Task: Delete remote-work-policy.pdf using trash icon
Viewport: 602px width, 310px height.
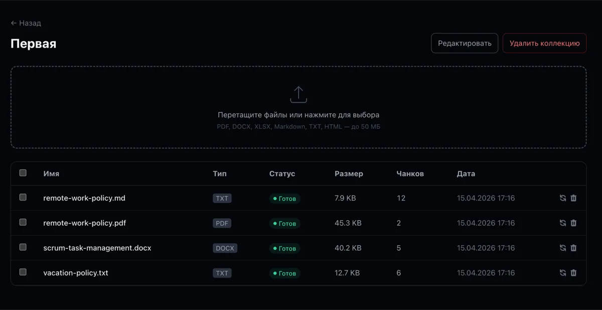Action: pyautogui.click(x=574, y=223)
